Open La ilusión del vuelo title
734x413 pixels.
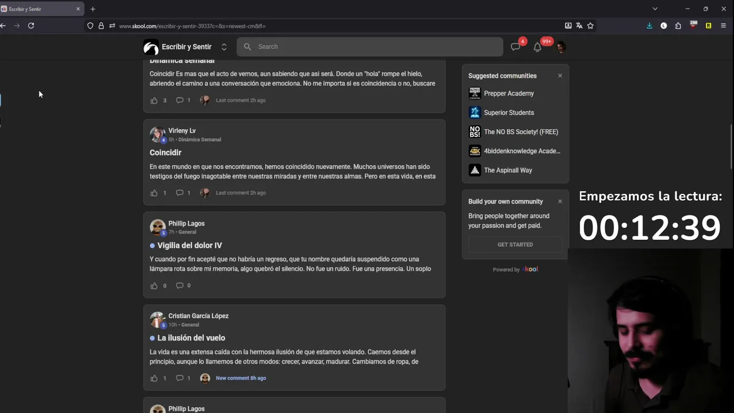(191, 338)
